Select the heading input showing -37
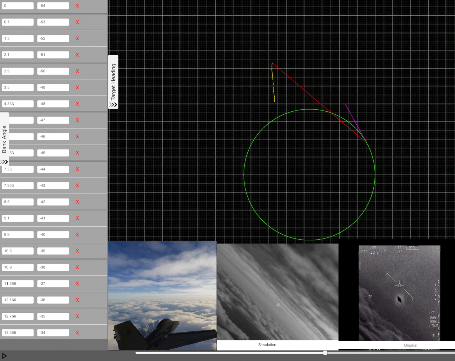The width and height of the screenshot is (455, 361). pyautogui.click(x=53, y=283)
